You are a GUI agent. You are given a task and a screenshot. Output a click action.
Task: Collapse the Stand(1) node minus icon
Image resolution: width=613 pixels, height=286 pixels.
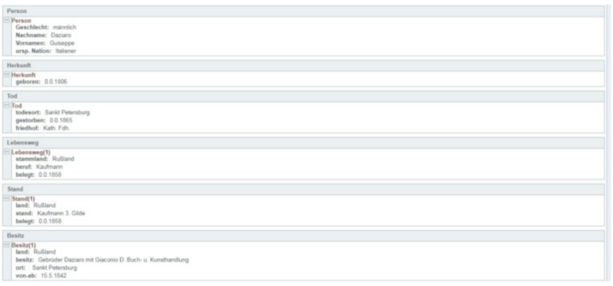(7, 198)
